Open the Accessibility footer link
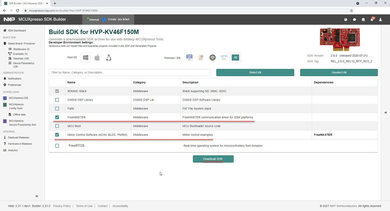390x211 pixels. (120, 206)
